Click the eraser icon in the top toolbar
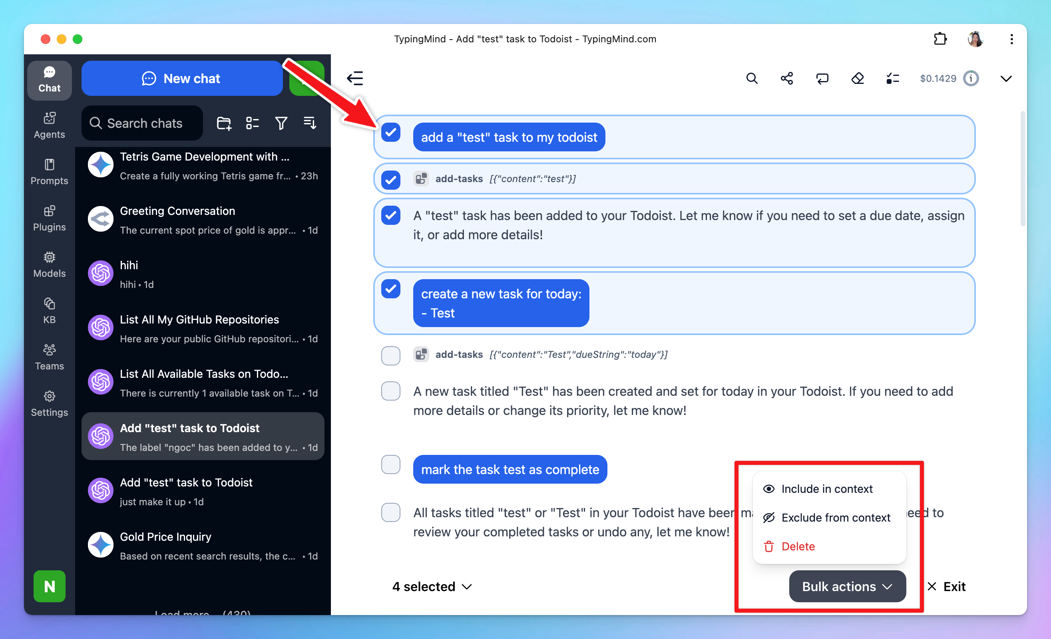Screen dimensions: 1051x639 coord(857,78)
